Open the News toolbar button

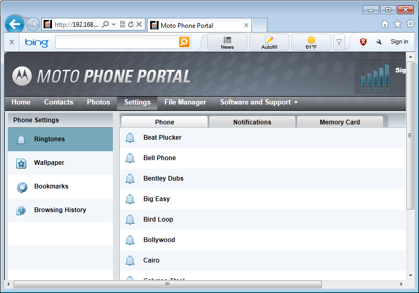[x=227, y=42]
